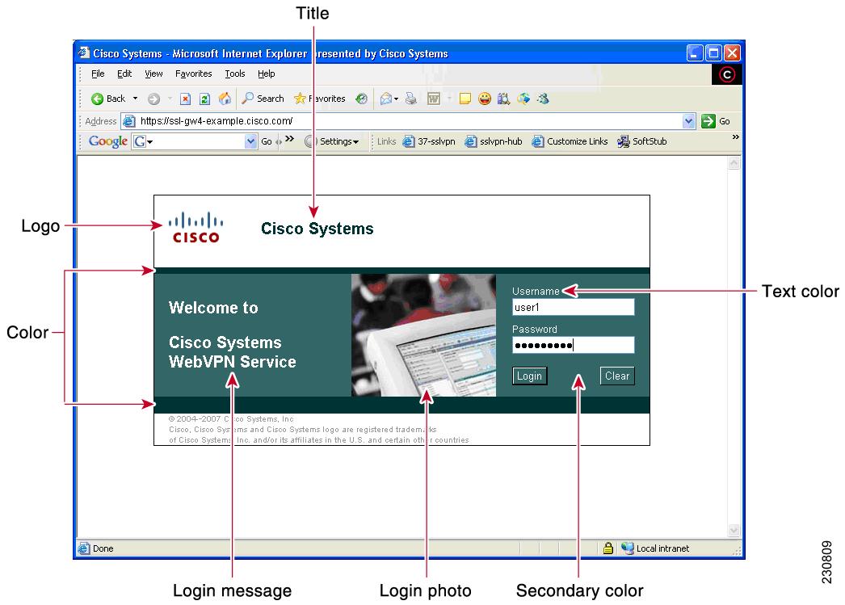Screen dimensions: 845x605
Task: Open the View menu
Action: click(153, 74)
